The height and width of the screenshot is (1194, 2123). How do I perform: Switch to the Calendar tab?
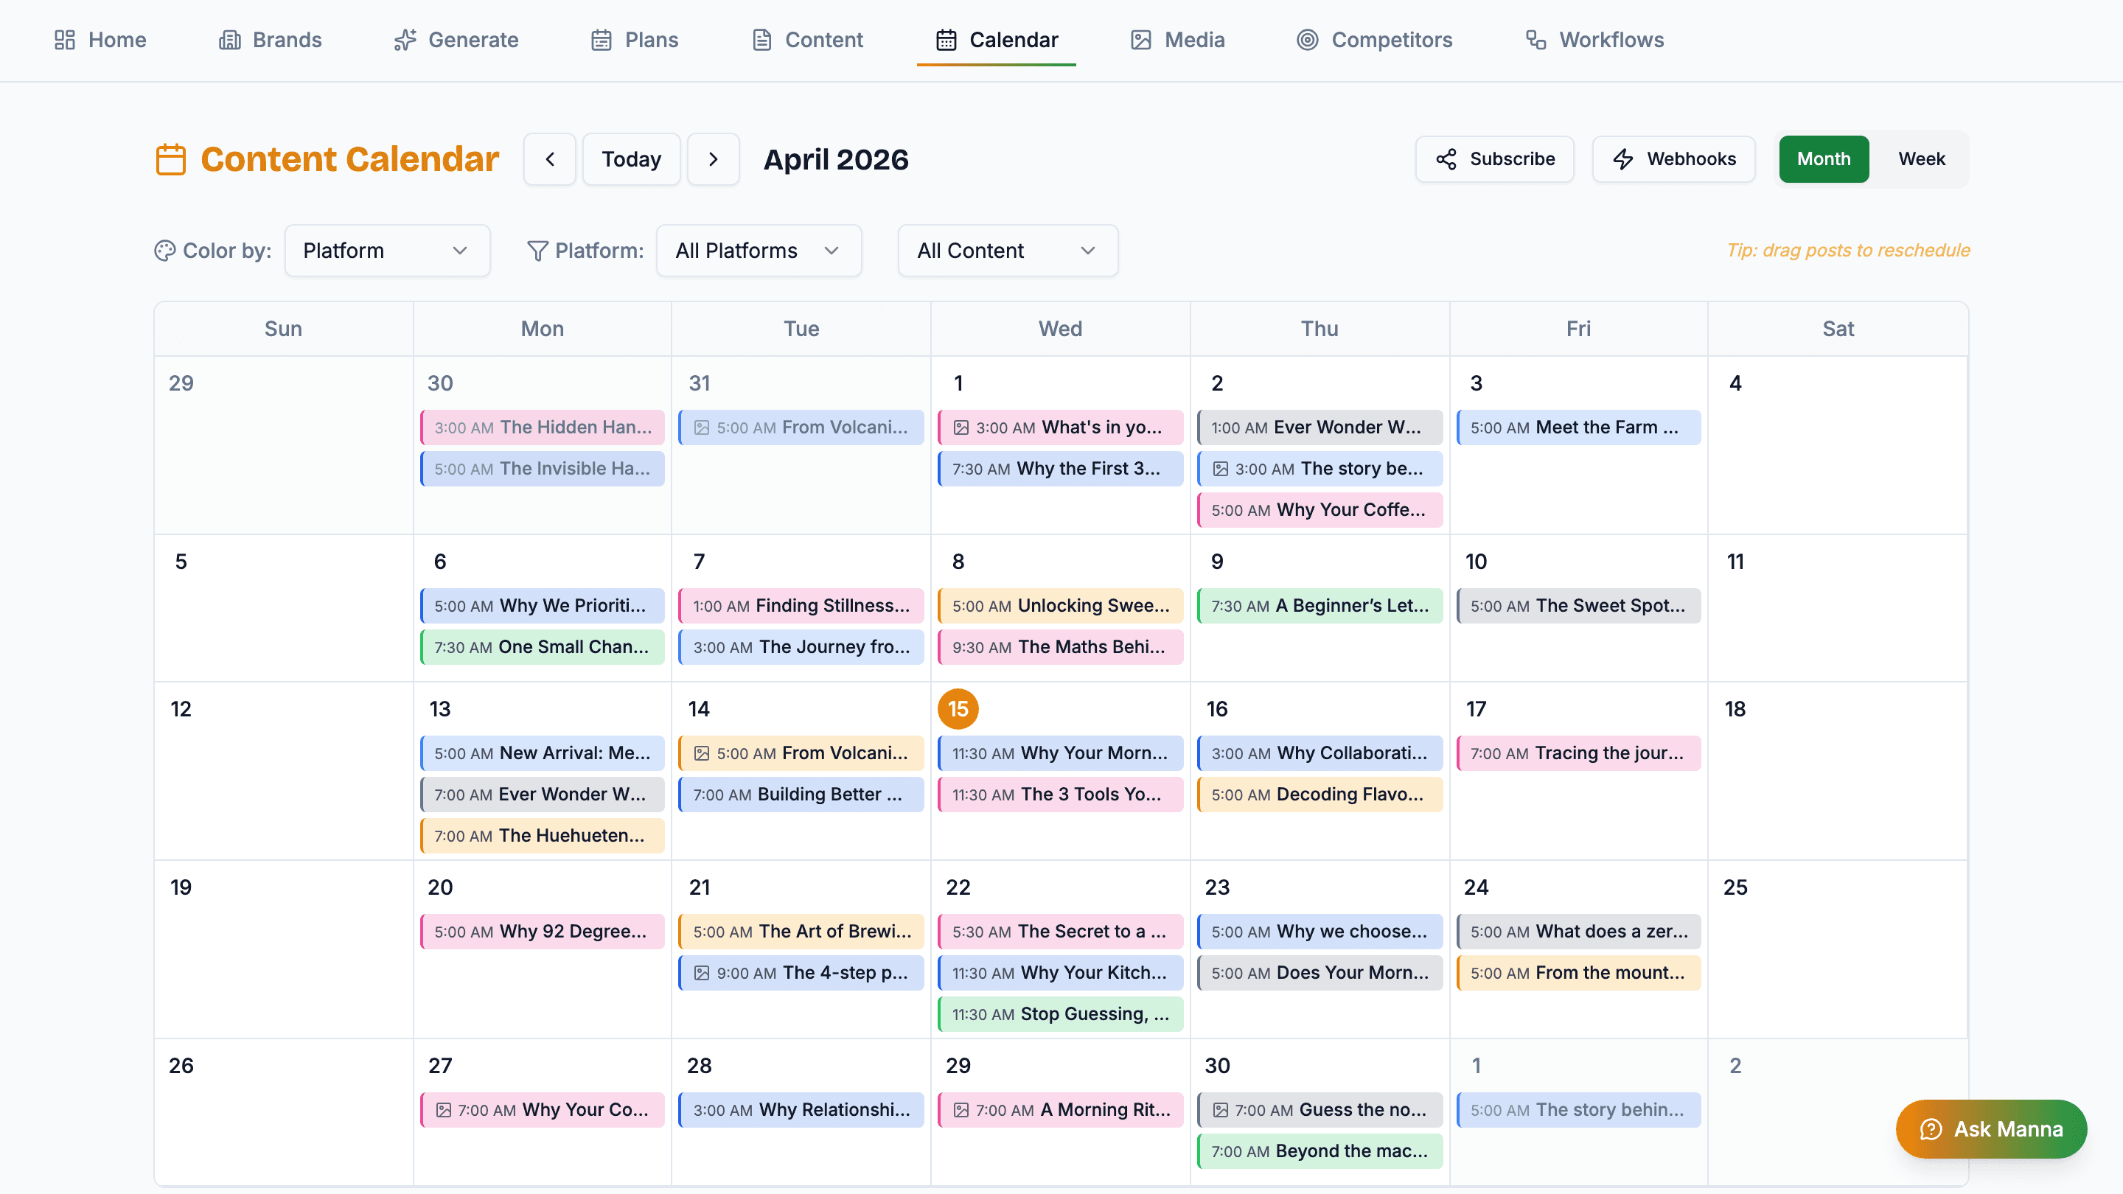click(x=996, y=40)
